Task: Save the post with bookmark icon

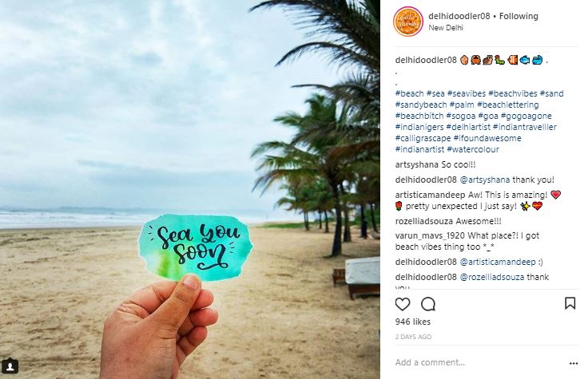Action: tap(570, 303)
